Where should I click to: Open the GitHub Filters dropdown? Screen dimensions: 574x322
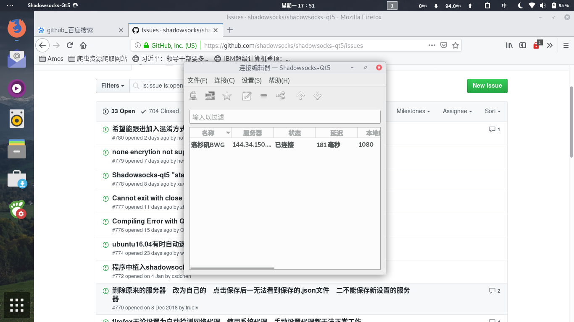pyautogui.click(x=113, y=86)
